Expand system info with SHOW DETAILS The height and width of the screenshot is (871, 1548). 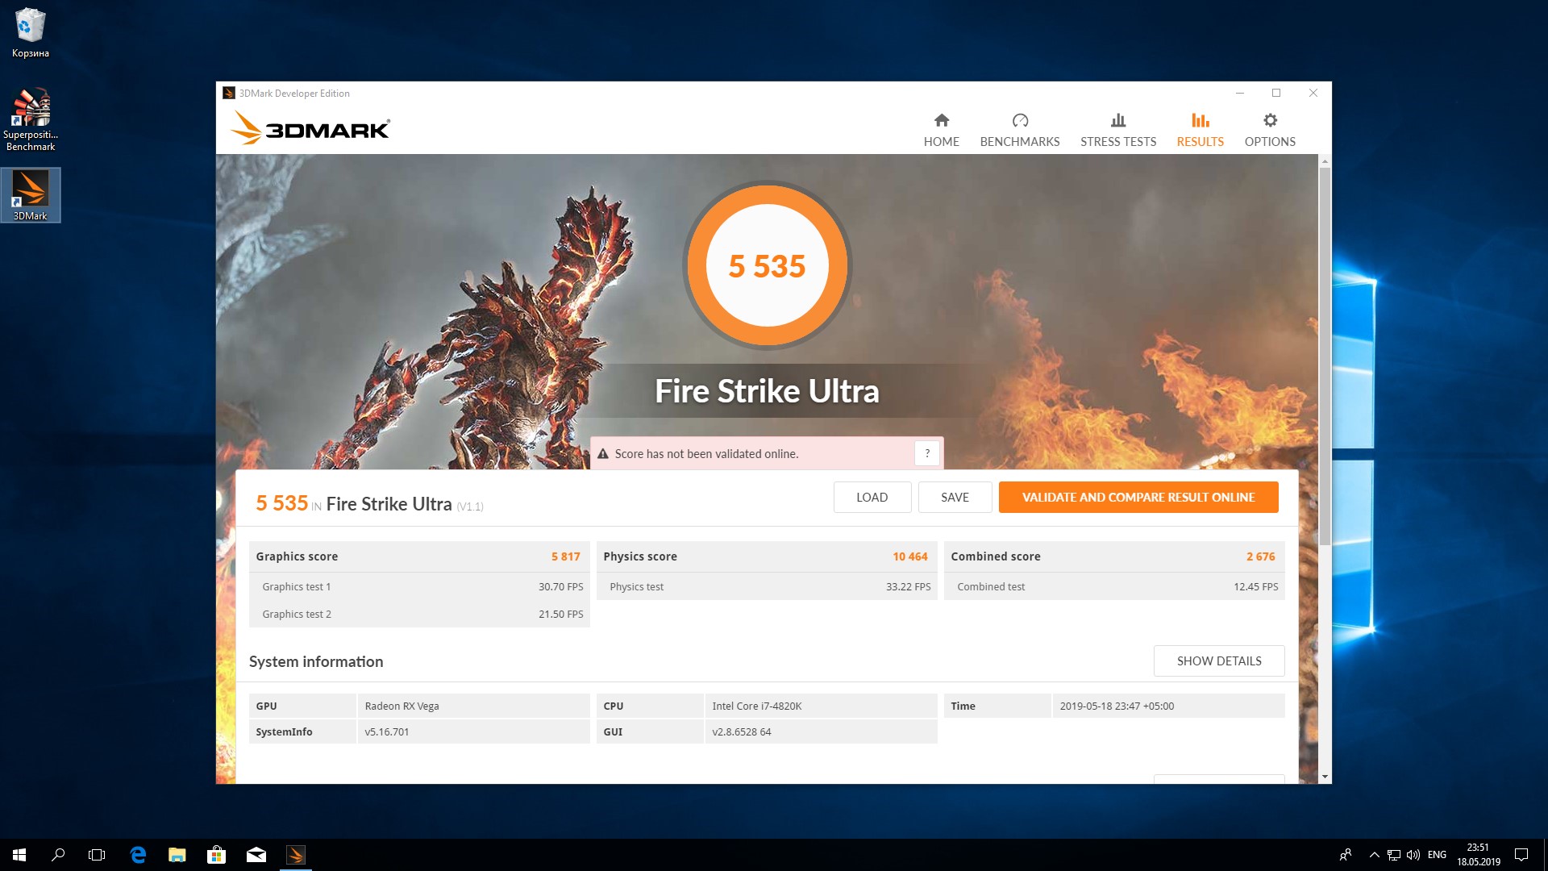point(1218,661)
